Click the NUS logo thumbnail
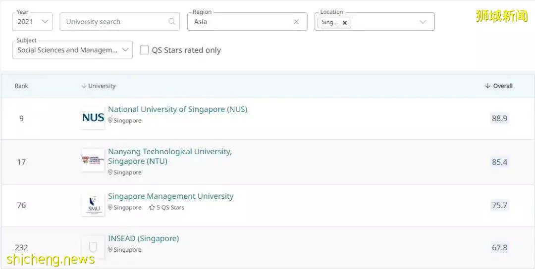The width and height of the screenshot is (535, 269). [x=93, y=118]
